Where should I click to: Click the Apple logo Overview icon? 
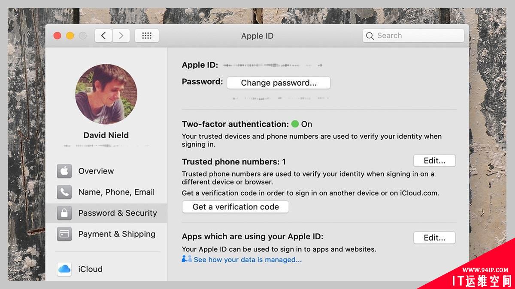pos(64,171)
